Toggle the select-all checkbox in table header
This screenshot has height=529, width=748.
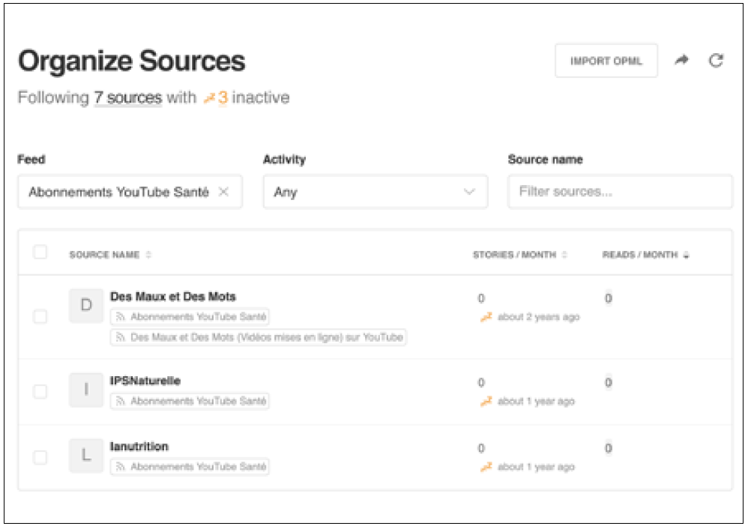[40, 253]
